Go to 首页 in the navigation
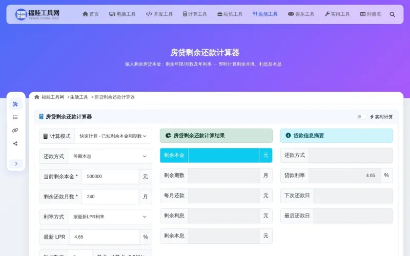410x256 pixels. point(91,14)
